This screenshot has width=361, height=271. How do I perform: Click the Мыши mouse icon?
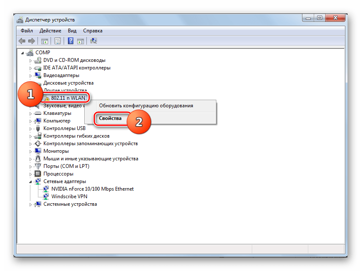click(x=38, y=159)
